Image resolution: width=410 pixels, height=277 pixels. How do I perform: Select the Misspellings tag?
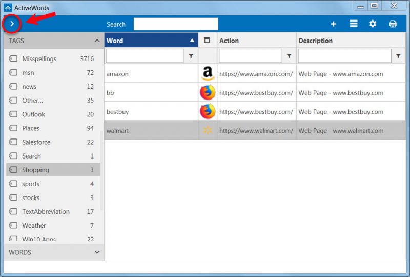point(53,58)
